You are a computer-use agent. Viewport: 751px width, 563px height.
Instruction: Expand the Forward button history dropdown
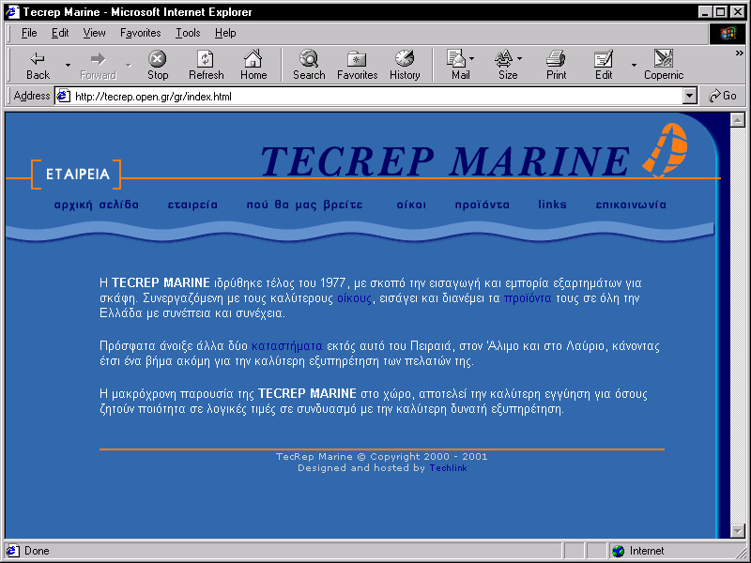(x=129, y=65)
